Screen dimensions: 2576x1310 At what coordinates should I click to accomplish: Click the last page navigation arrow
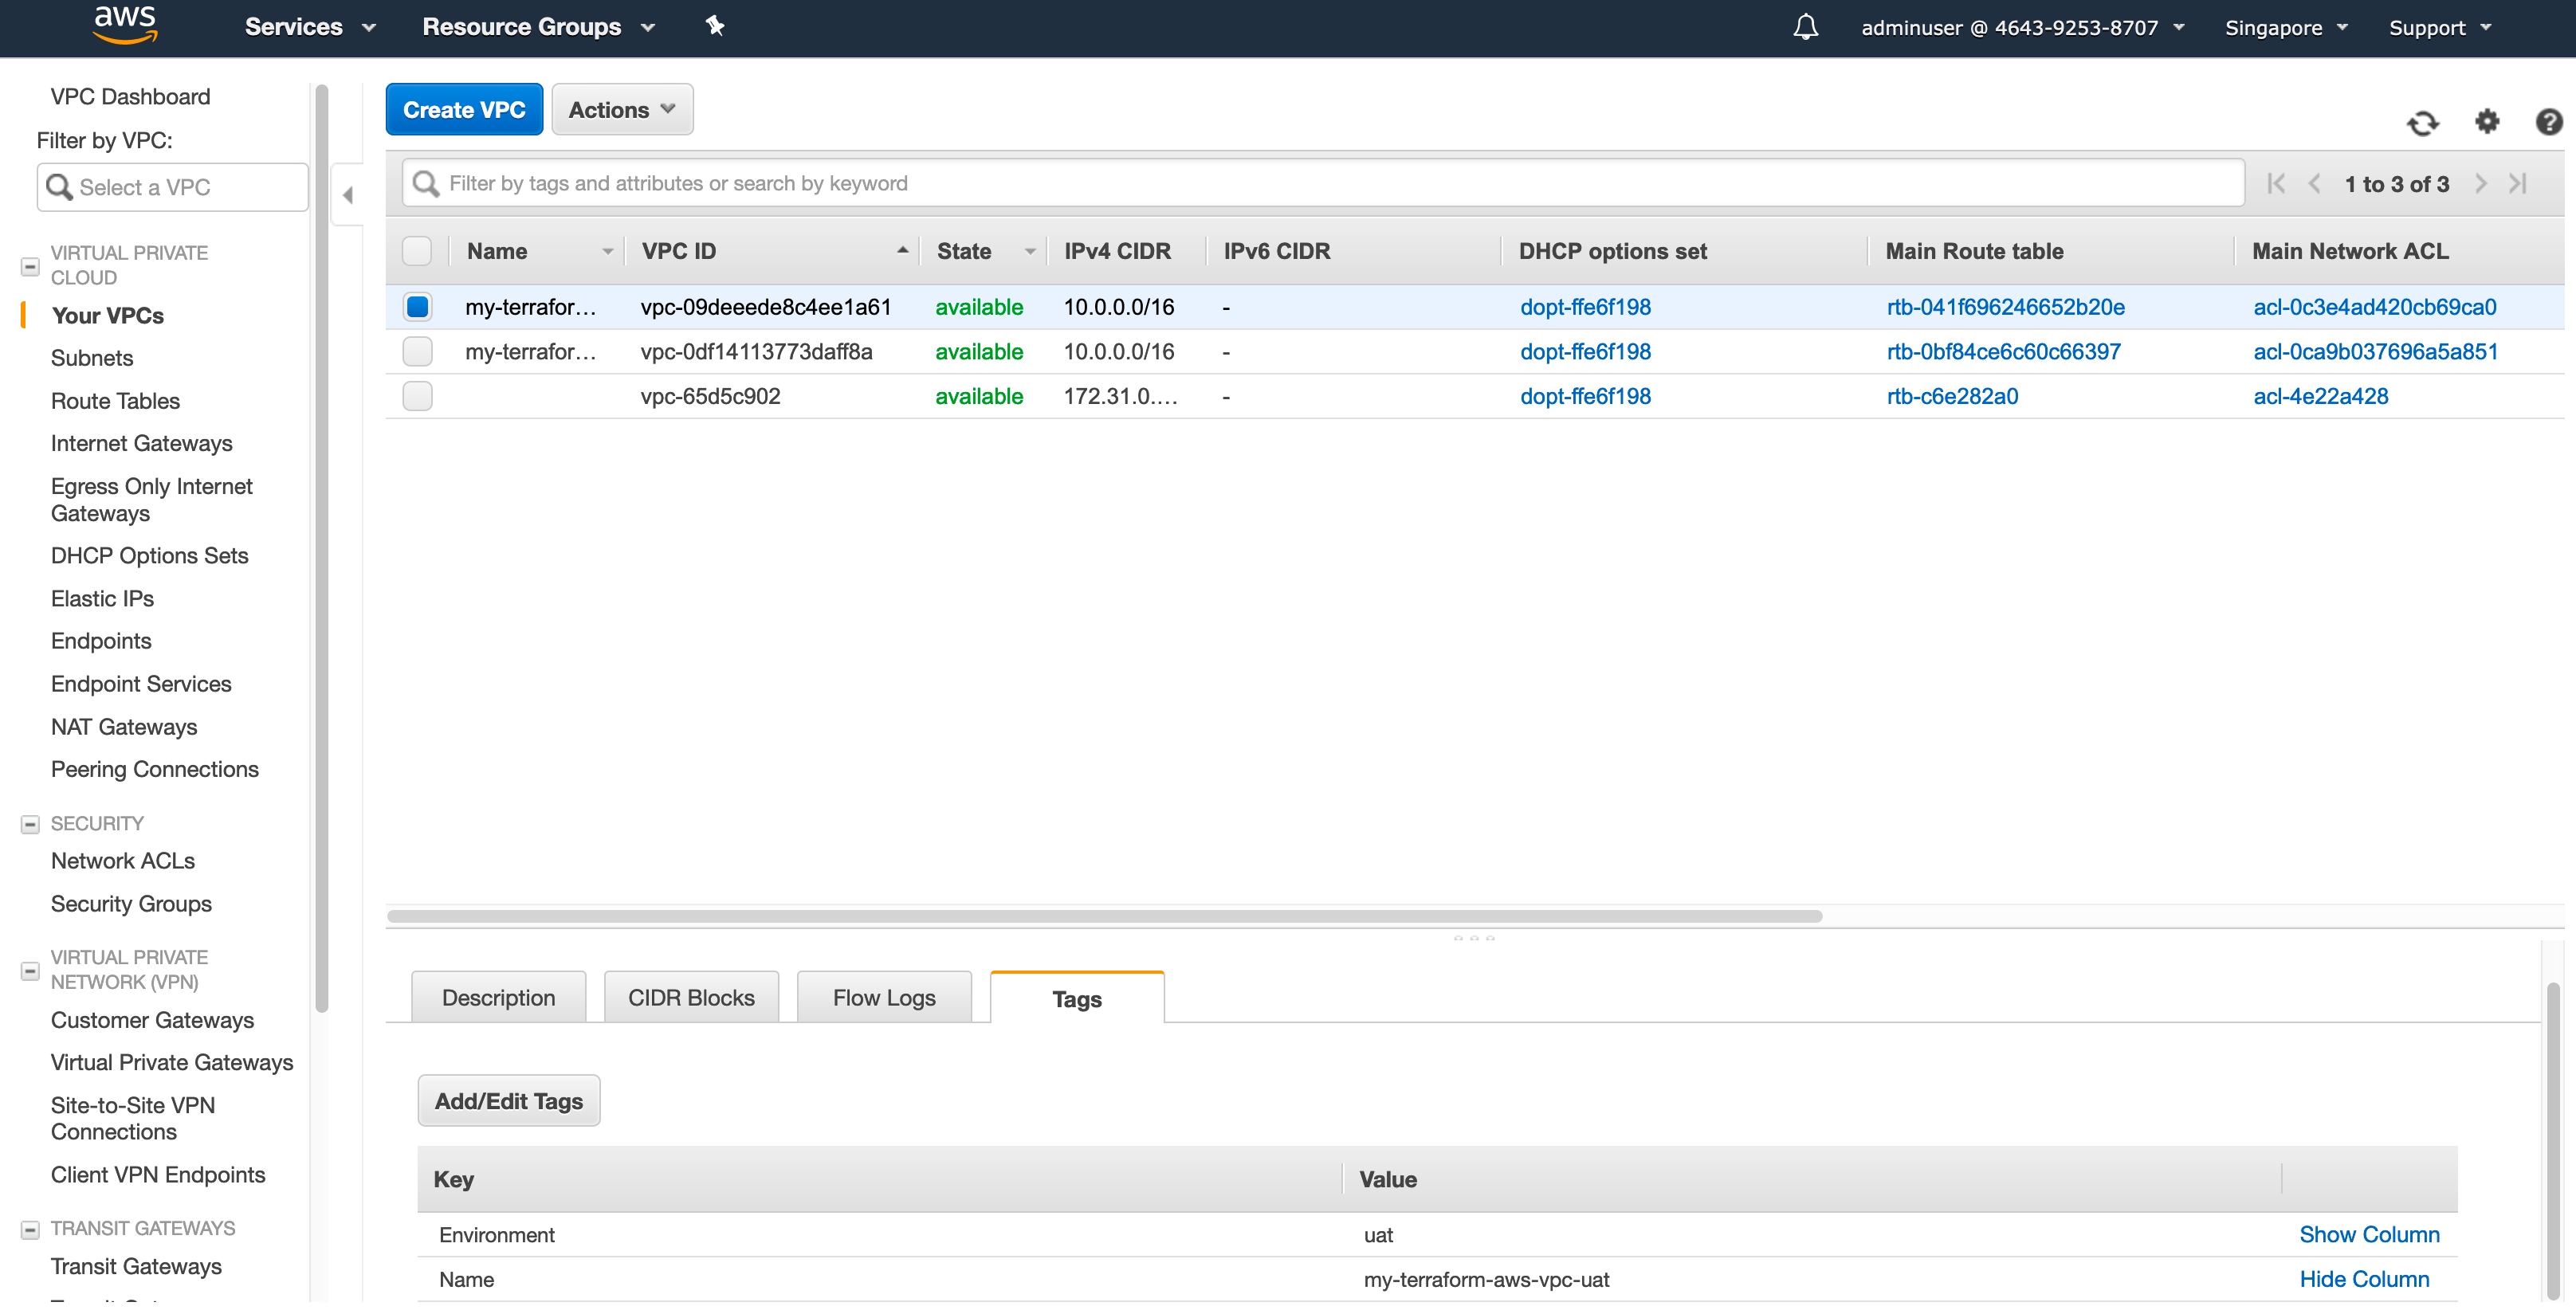[x=2518, y=183]
